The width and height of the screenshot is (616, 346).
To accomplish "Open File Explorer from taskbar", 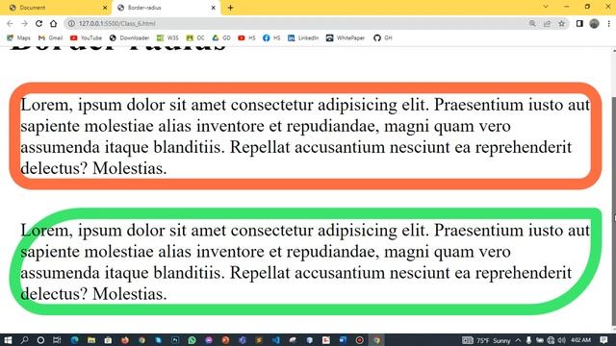I will point(91,340).
